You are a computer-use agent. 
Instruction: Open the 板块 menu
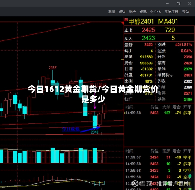(122, 12)
